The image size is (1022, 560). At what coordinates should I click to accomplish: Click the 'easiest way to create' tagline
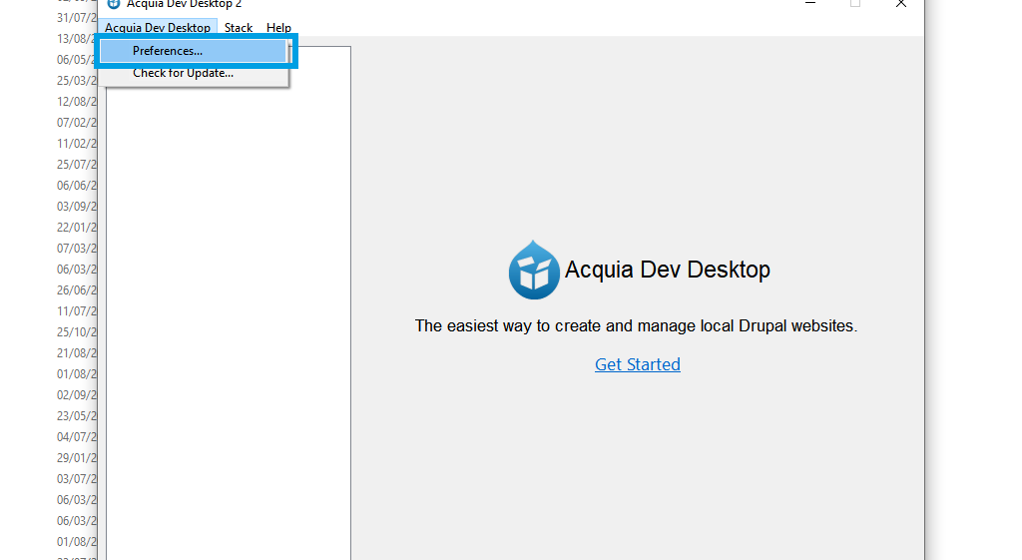636,325
